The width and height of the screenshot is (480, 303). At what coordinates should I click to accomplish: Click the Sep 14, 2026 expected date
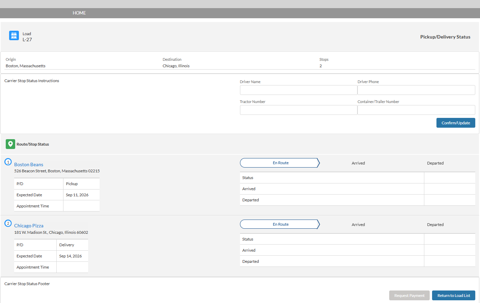70,256
